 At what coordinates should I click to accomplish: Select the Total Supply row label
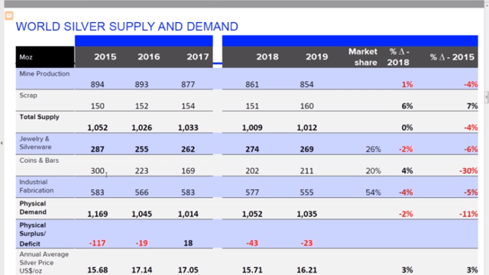39,117
